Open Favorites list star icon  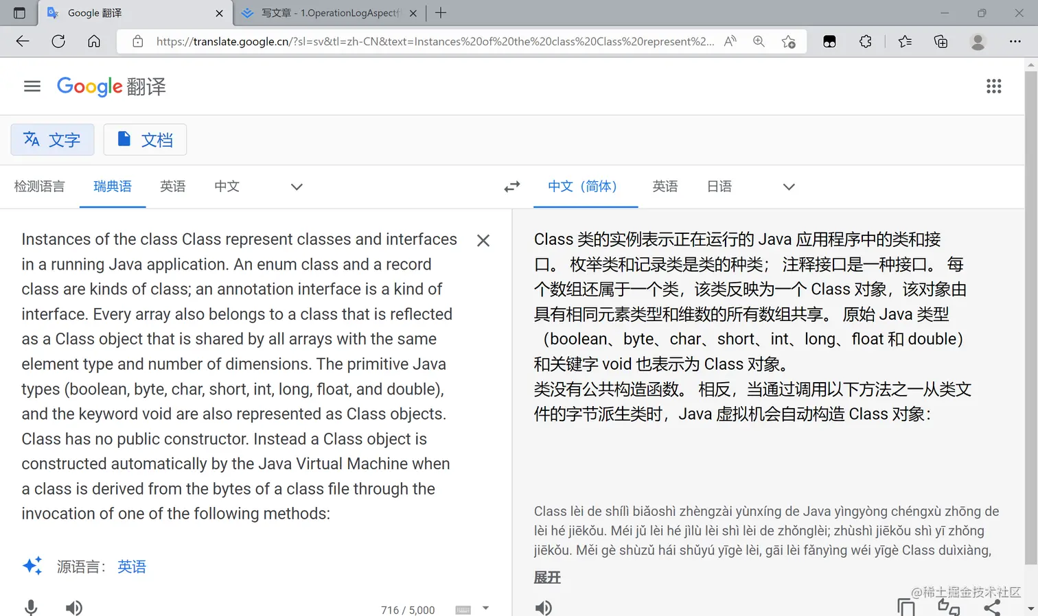click(905, 41)
